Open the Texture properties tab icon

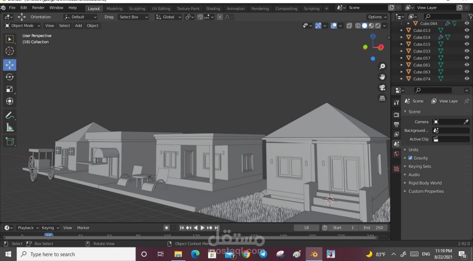(397, 169)
